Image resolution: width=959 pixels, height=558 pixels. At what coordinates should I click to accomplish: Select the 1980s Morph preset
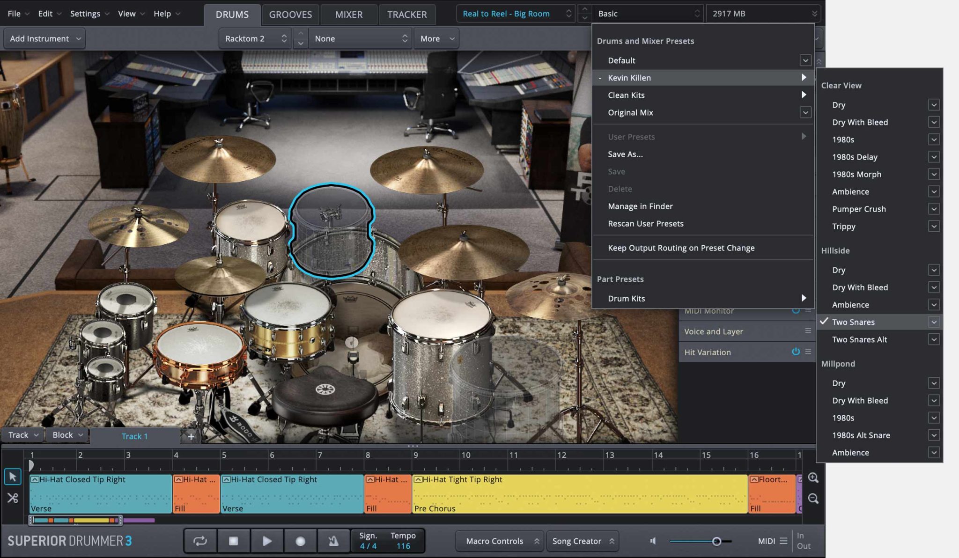pyautogui.click(x=856, y=174)
